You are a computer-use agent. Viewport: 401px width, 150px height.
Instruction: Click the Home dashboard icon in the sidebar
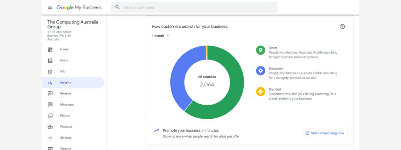[x=50, y=50]
